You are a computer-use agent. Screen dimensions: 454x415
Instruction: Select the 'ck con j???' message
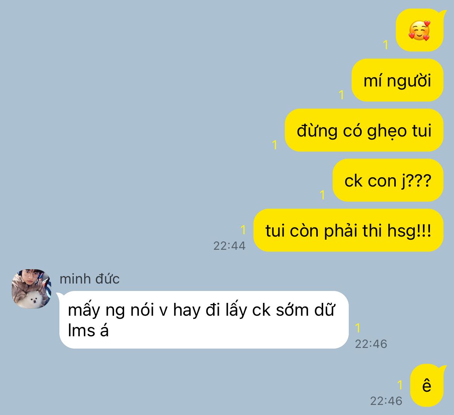click(388, 180)
